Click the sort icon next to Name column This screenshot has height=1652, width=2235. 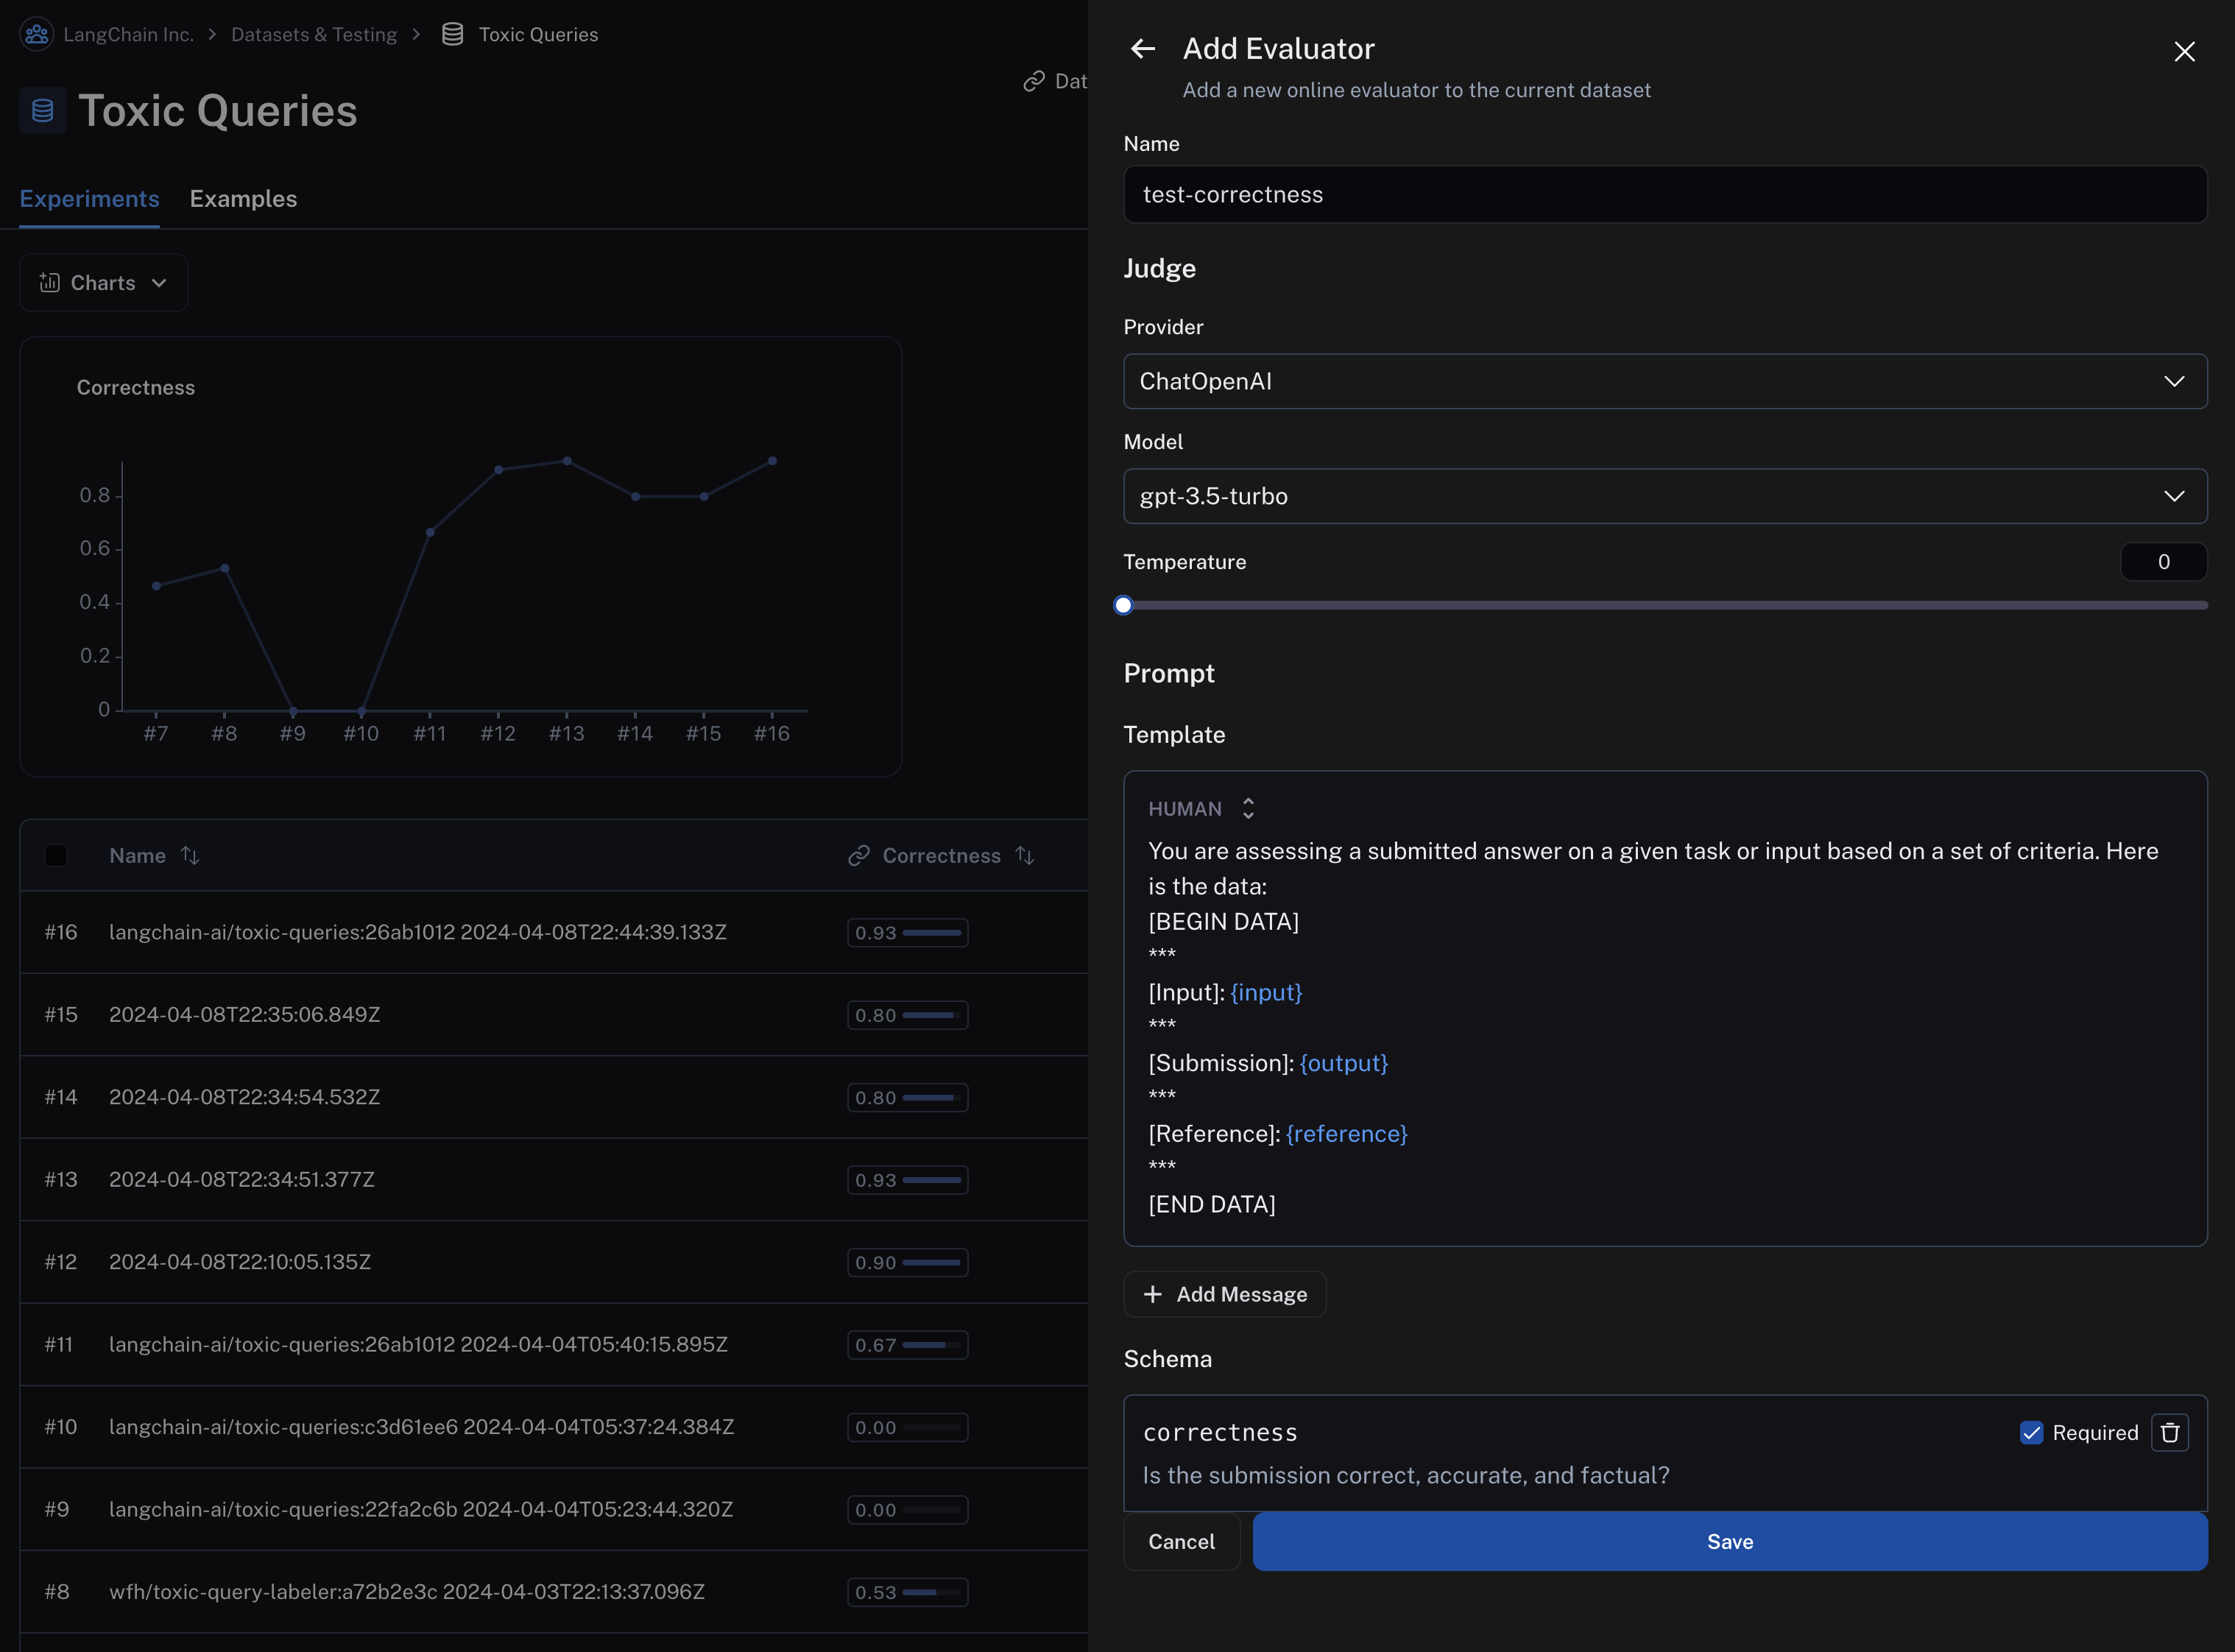point(190,855)
